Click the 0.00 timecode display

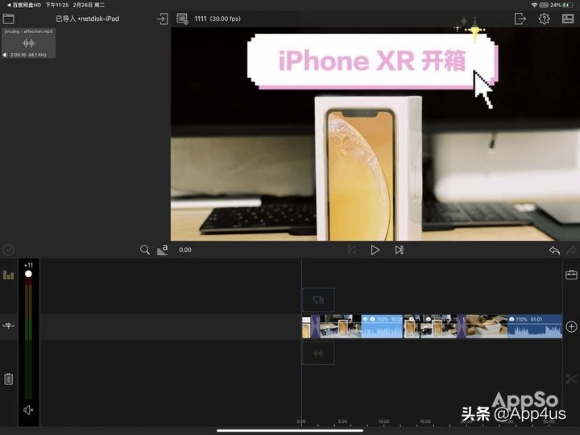185,250
